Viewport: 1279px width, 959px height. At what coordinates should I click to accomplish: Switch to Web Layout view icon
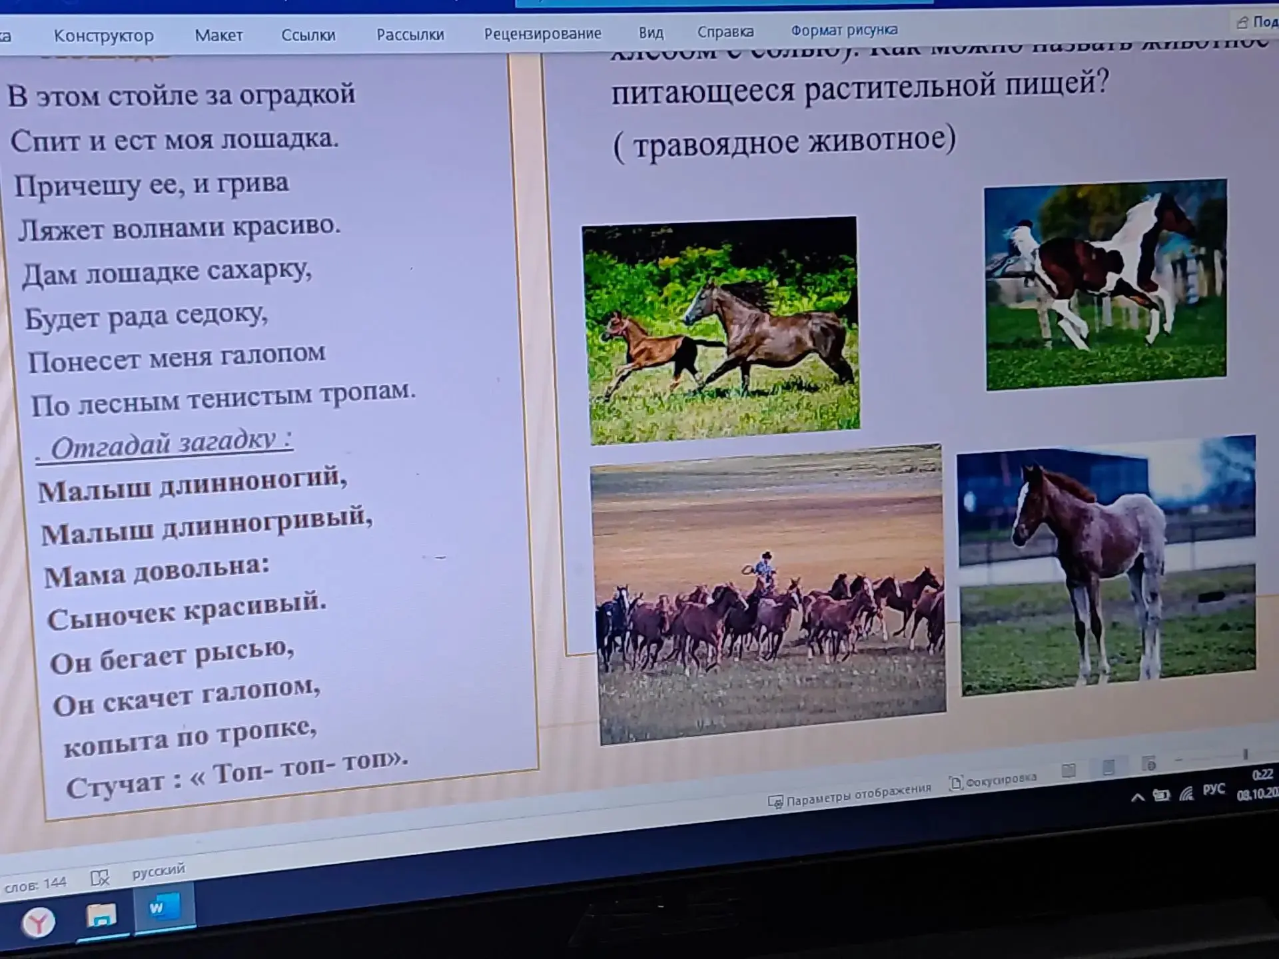[1149, 763]
